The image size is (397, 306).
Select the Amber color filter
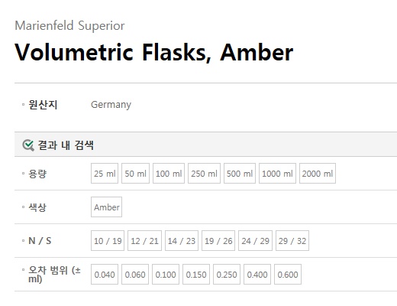[x=106, y=207]
